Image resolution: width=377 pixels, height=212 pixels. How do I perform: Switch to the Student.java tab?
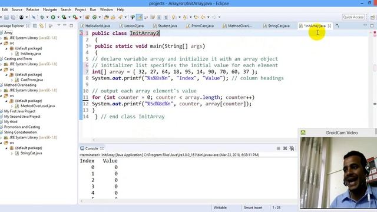[x=165, y=26]
